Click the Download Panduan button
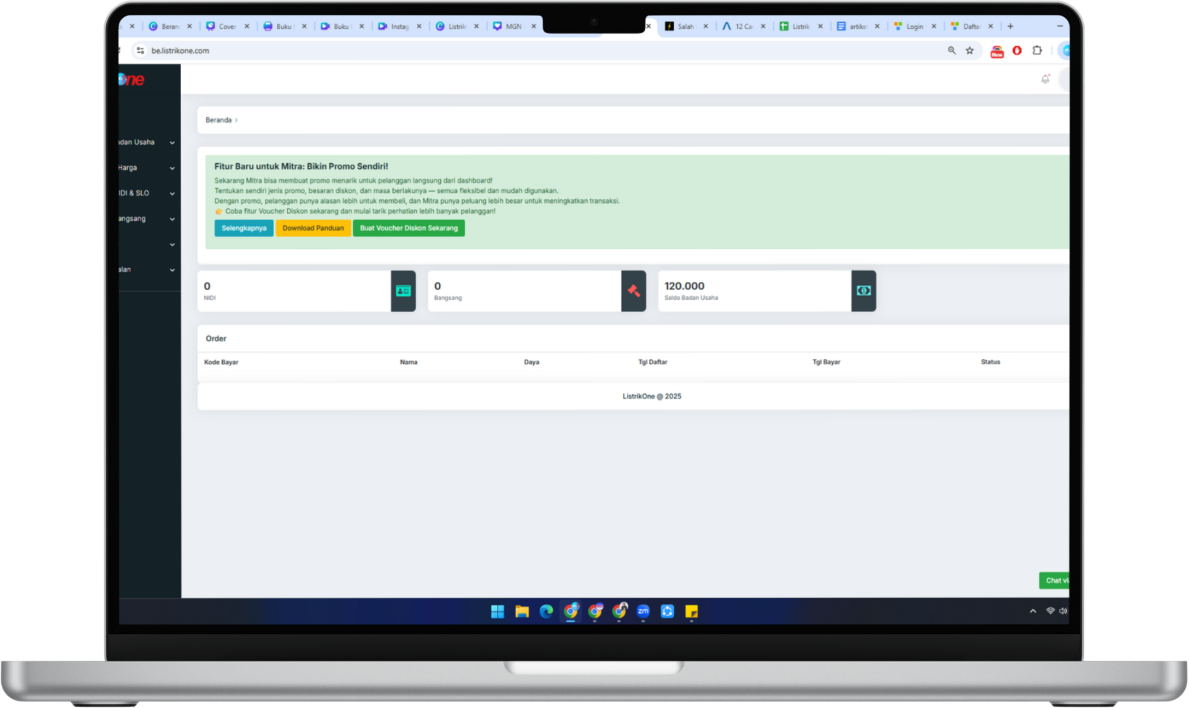1189x708 pixels. (313, 228)
